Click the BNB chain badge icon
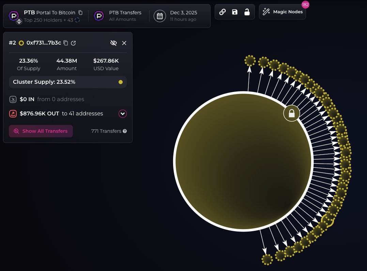Screen dimensions: 367x271 tap(19, 21)
